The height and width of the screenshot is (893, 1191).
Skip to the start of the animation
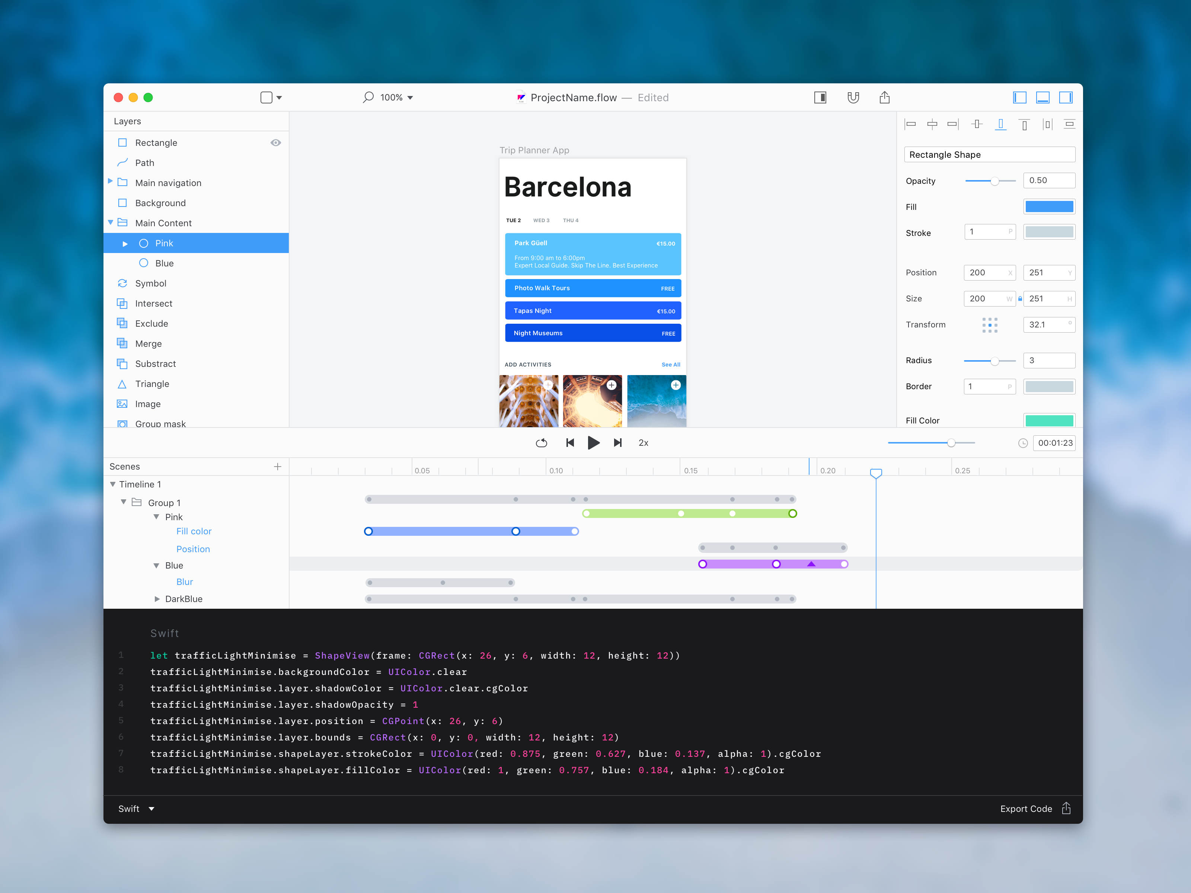570,442
